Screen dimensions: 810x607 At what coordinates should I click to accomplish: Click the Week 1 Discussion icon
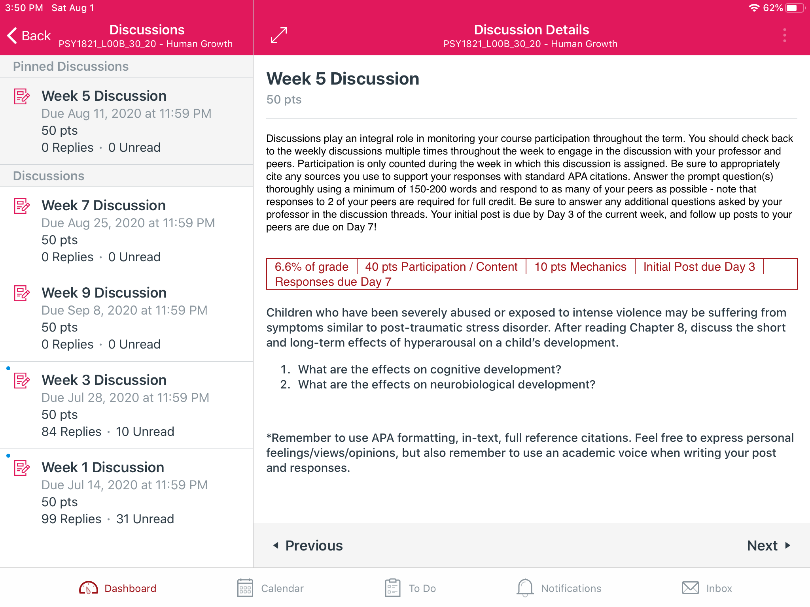22,468
